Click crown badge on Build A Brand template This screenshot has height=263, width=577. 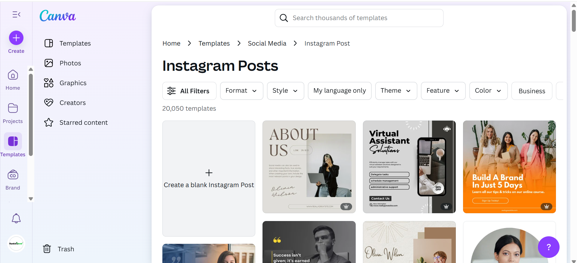[x=546, y=206]
